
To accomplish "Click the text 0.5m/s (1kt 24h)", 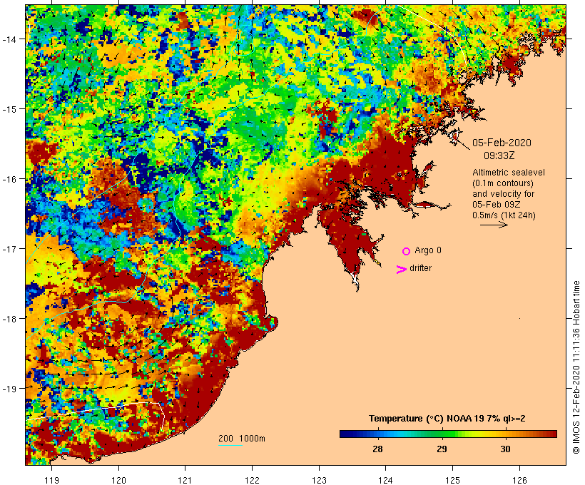I will [x=504, y=215].
